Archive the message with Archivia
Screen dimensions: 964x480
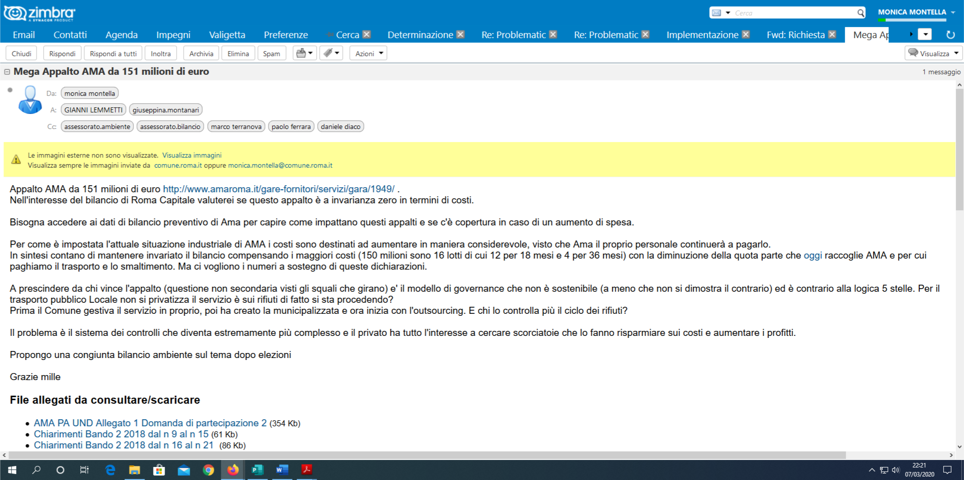pyautogui.click(x=201, y=53)
